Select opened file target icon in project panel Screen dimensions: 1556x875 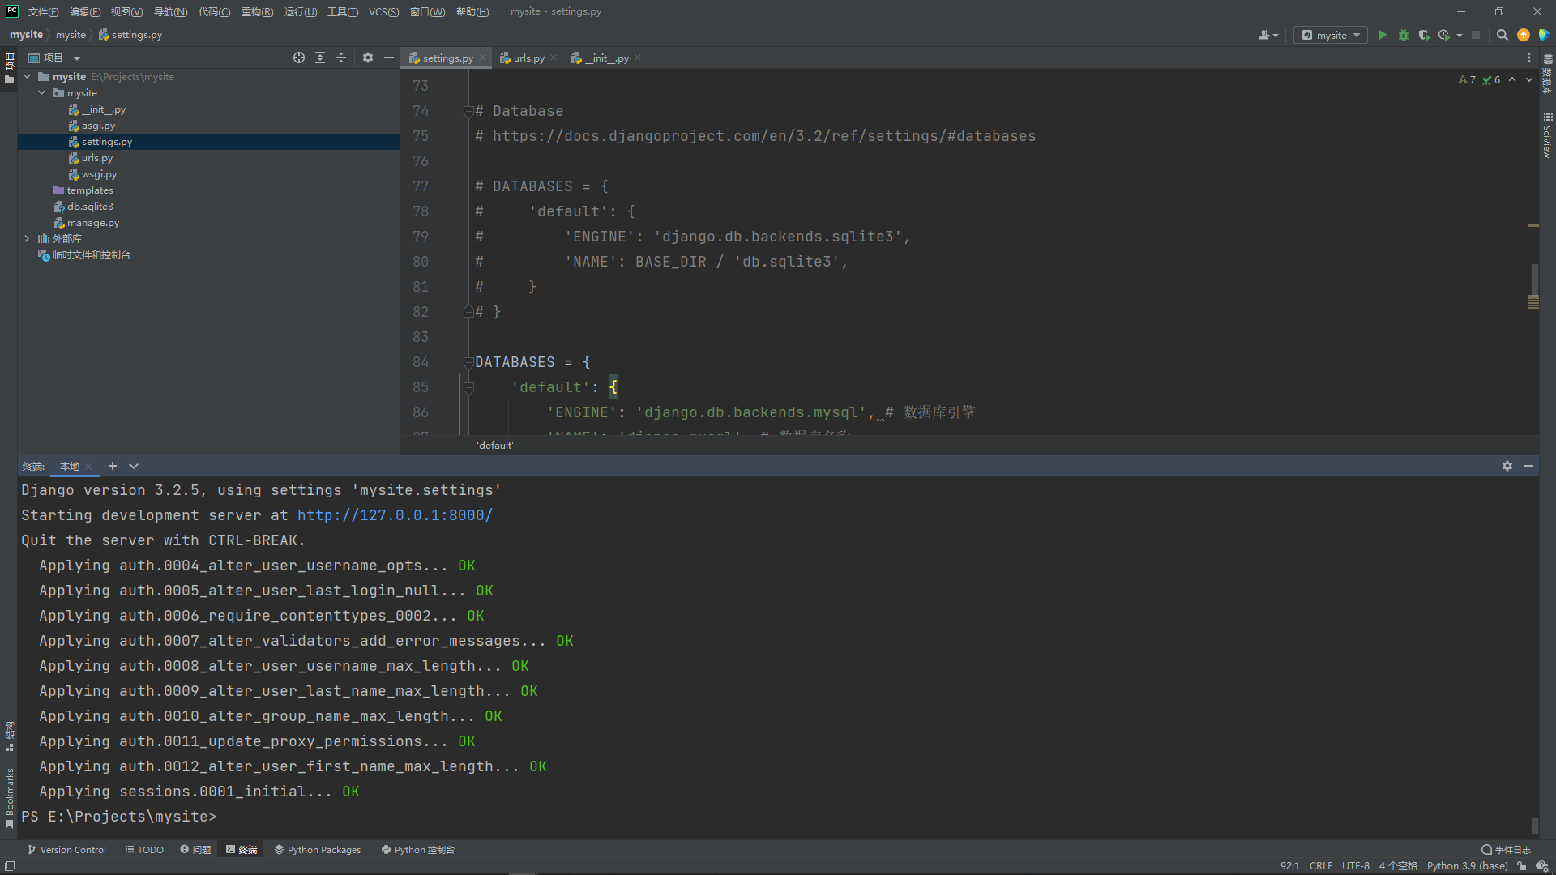299,58
